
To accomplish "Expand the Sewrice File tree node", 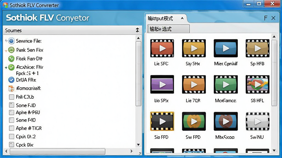I will coord(6,41).
